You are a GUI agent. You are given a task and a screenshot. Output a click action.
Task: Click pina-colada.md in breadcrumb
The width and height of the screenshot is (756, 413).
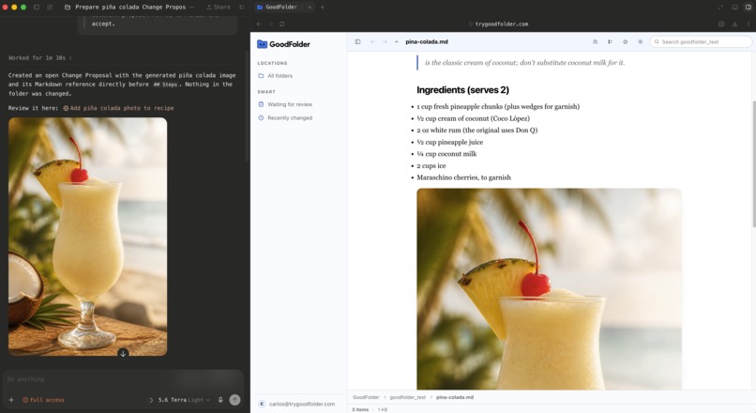(x=455, y=398)
